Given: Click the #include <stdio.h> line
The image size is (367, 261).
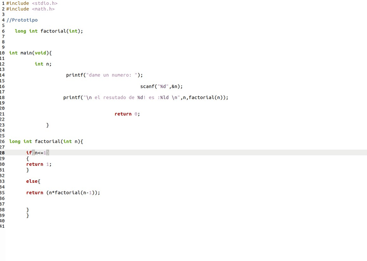Looking at the screenshot, I should coord(32,3).
